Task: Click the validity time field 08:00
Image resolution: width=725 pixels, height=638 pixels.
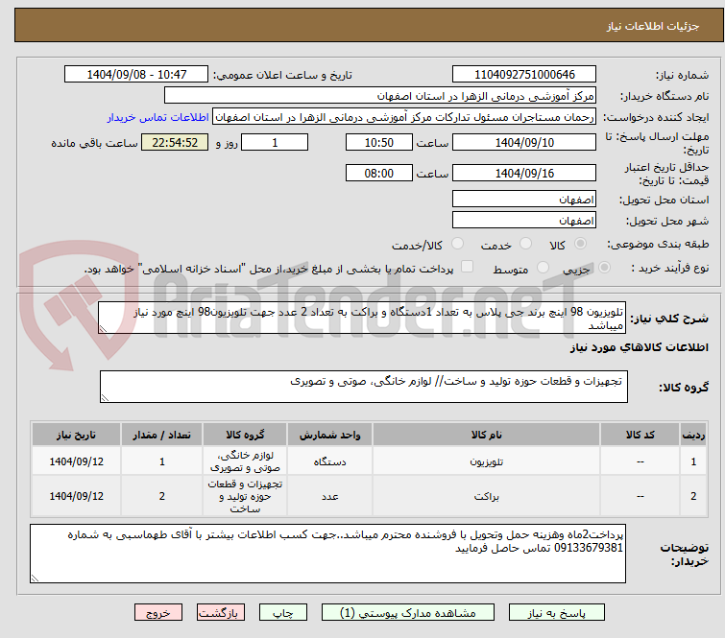Action: (x=379, y=174)
